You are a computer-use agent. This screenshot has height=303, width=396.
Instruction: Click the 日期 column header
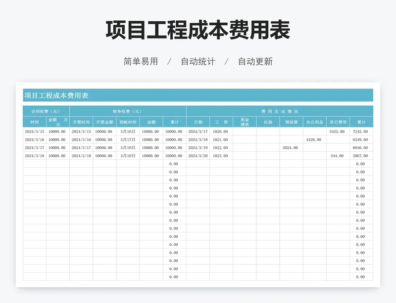click(x=198, y=122)
